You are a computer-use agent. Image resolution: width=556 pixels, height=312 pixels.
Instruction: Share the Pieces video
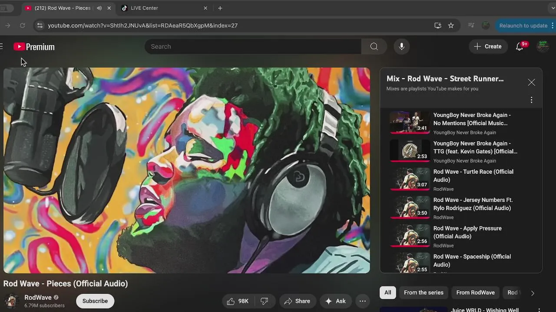coord(297,301)
